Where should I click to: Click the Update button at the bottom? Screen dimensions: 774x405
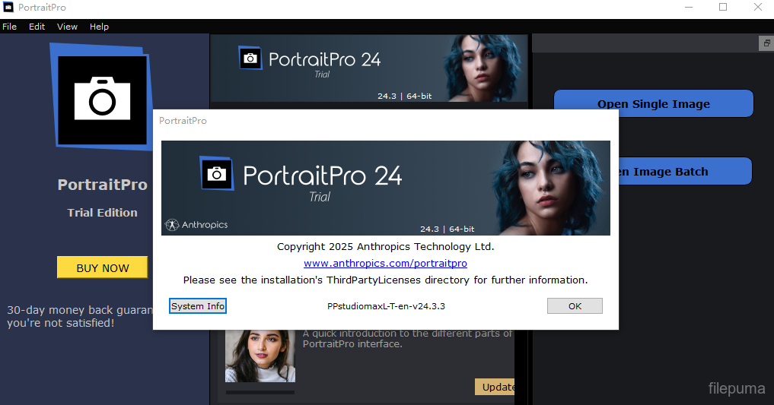pos(495,387)
